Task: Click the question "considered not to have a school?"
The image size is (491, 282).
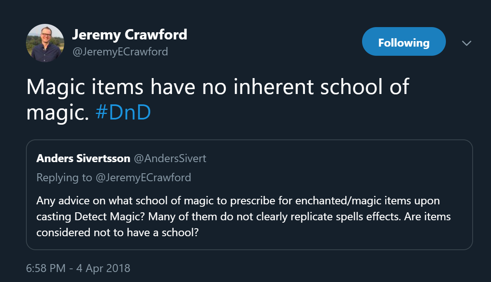Action: tap(118, 233)
